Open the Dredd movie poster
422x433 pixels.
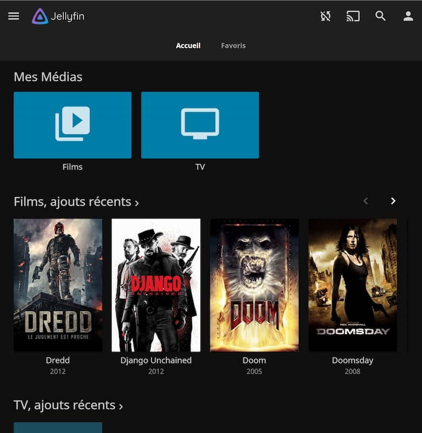[x=58, y=285]
